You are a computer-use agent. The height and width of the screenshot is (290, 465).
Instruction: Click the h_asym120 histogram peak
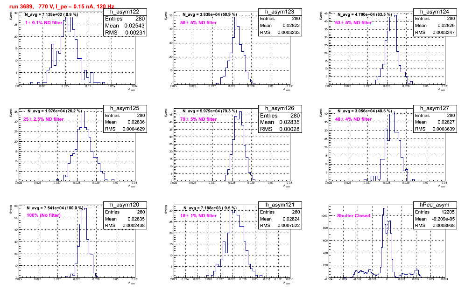click(85, 209)
